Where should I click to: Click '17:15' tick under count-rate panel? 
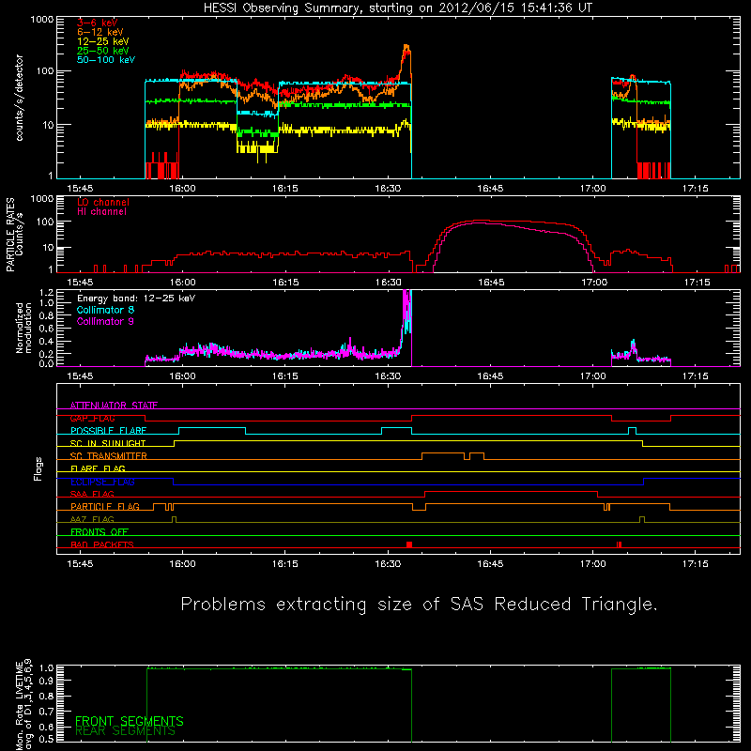pos(695,189)
